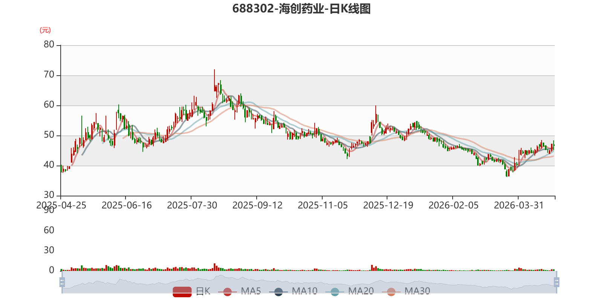Click the volume axis label 90
Image resolution: width=603 pixels, height=301 pixels.
tap(49, 210)
